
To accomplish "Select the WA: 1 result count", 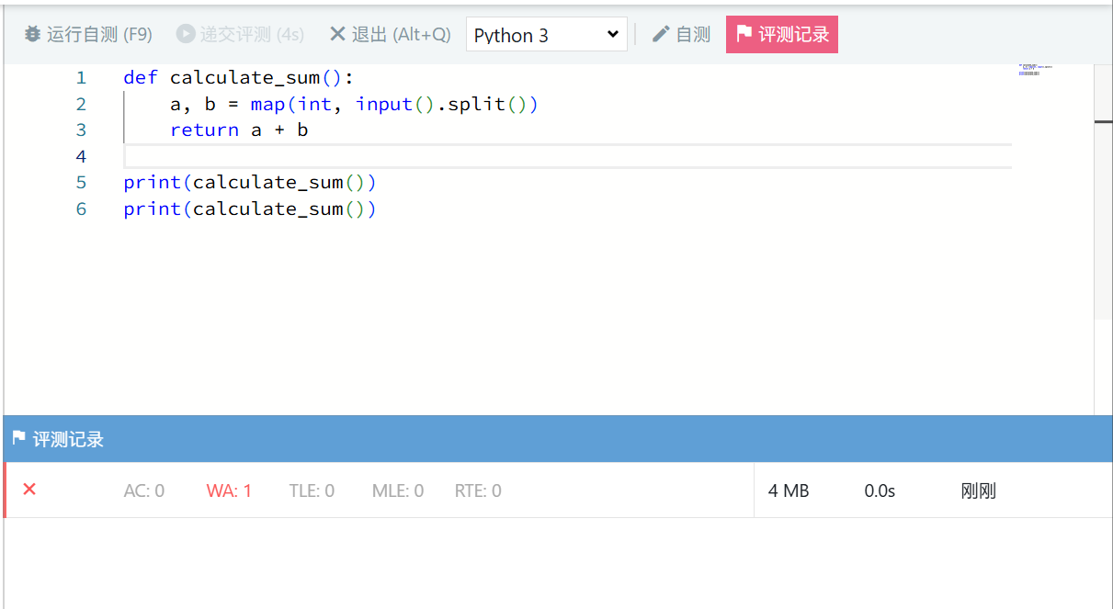I will coord(229,491).
